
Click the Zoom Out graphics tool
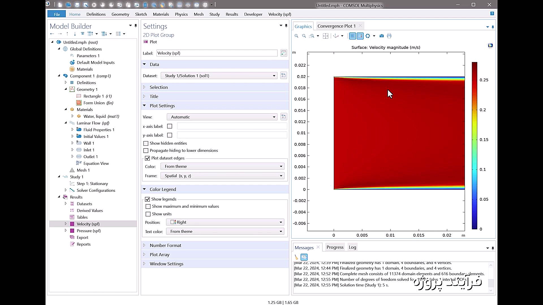pos(304,36)
